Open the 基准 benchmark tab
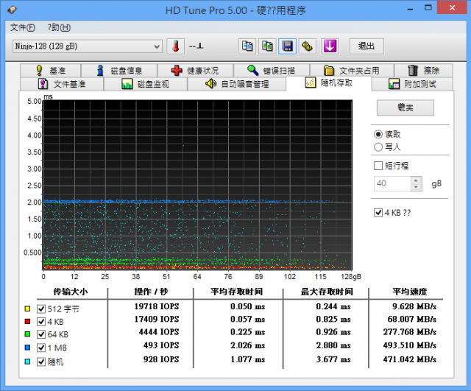The height and width of the screenshot is (391, 471). (x=51, y=71)
